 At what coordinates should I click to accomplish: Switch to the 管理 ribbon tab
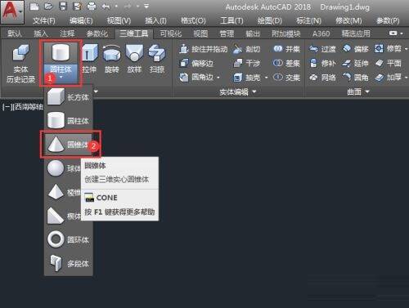tap(227, 33)
